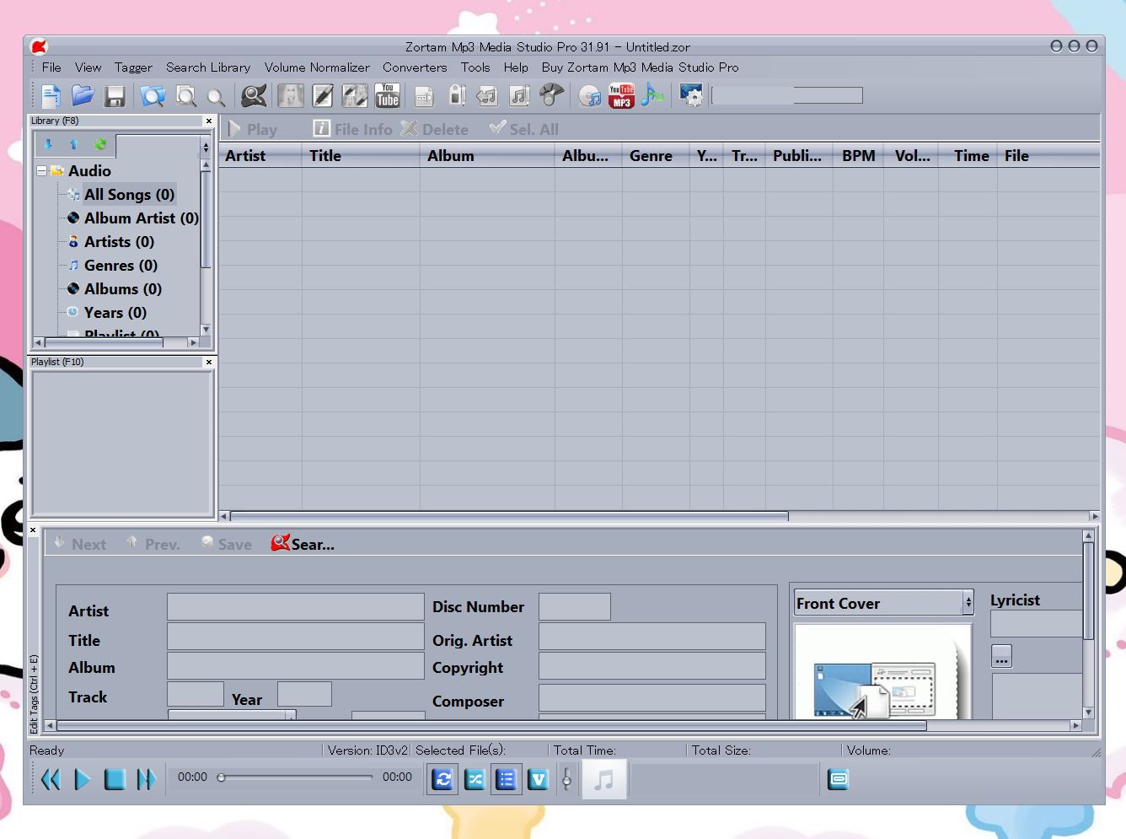This screenshot has width=1126, height=839.
Task: Open the File menu
Action: [x=51, y=67]
